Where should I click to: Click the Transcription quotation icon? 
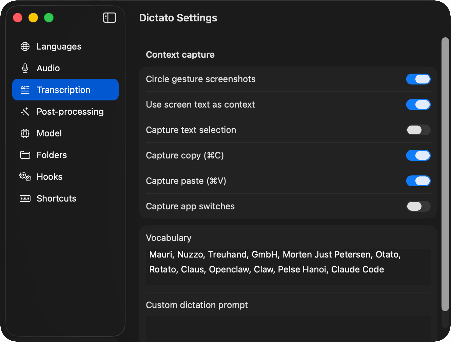coord(25,90)
